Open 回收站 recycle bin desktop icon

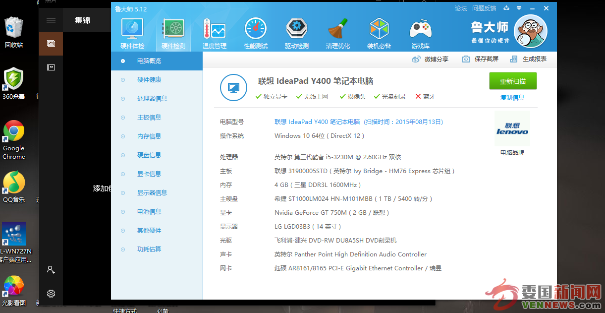click(x=14, y=32)
